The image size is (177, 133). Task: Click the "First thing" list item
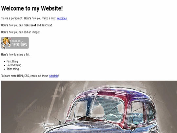(x=12, y=61)
